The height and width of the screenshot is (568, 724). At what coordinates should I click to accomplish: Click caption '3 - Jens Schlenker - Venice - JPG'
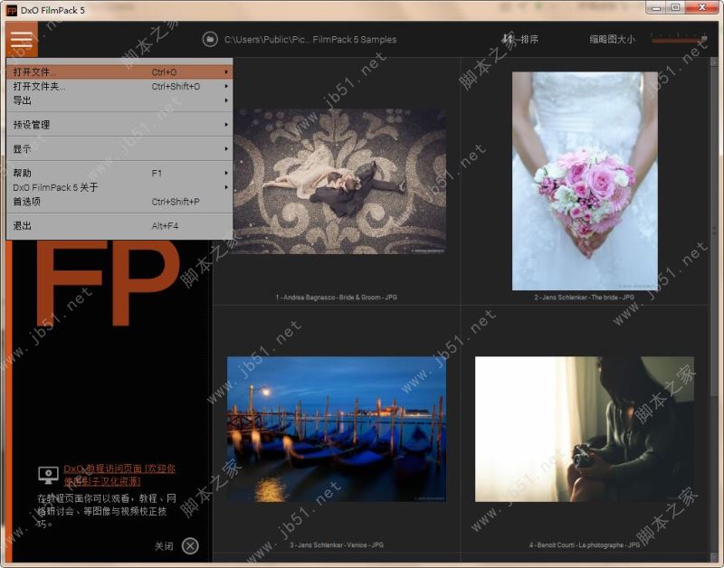click(x=337, y=544)
